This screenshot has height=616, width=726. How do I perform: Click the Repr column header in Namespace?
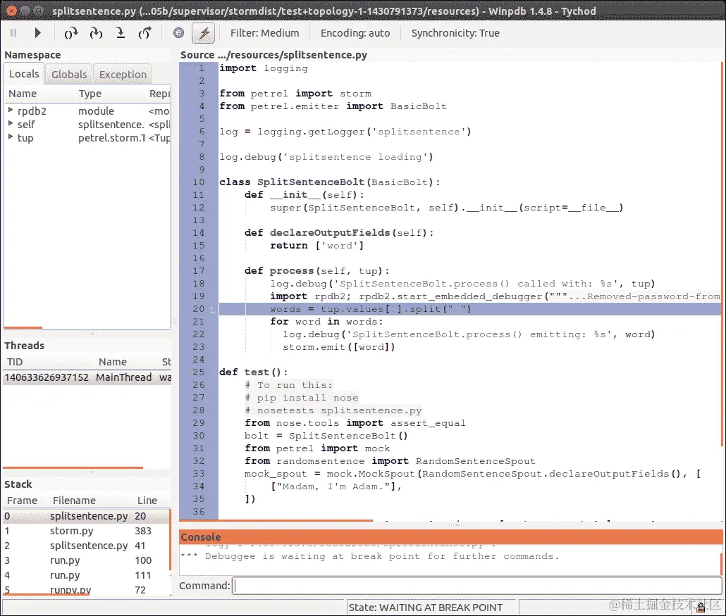point(159,94)
